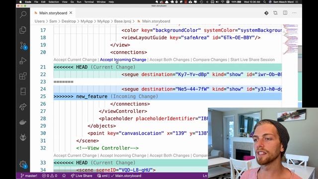This screenshot has width=318, height=179.
Task: Click the Wi-Fi icon in macOS menu bar
Action: point(223,2)
